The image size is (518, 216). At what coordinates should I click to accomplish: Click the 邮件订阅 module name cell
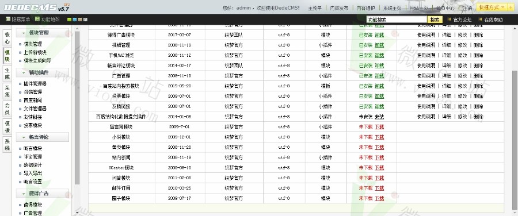click(121, 188)
